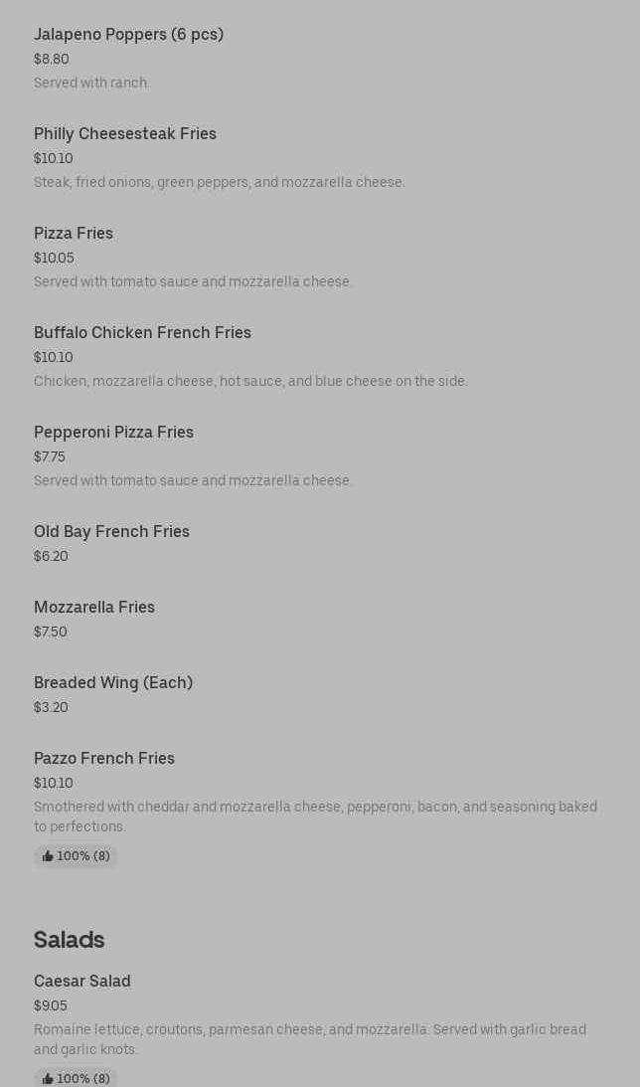Image resolution: width=640 pixels, height=1087 pixels.
Task: Click thumbs-up rating icon under Caesar Salad
Action: click(48, 1079)
